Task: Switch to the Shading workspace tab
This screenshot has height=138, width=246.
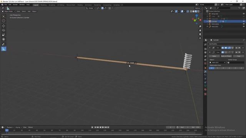Action: 80,5
